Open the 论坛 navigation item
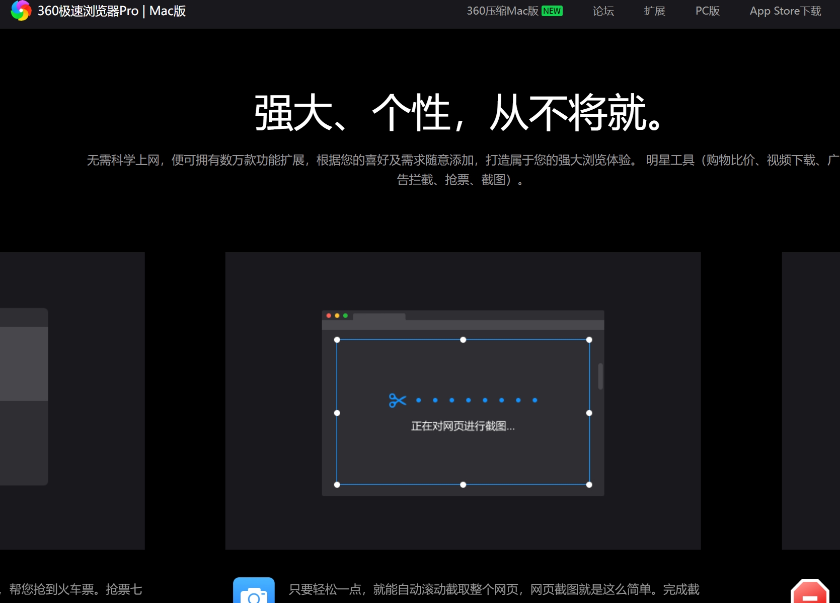840x603 pixels. coord(603,11)
